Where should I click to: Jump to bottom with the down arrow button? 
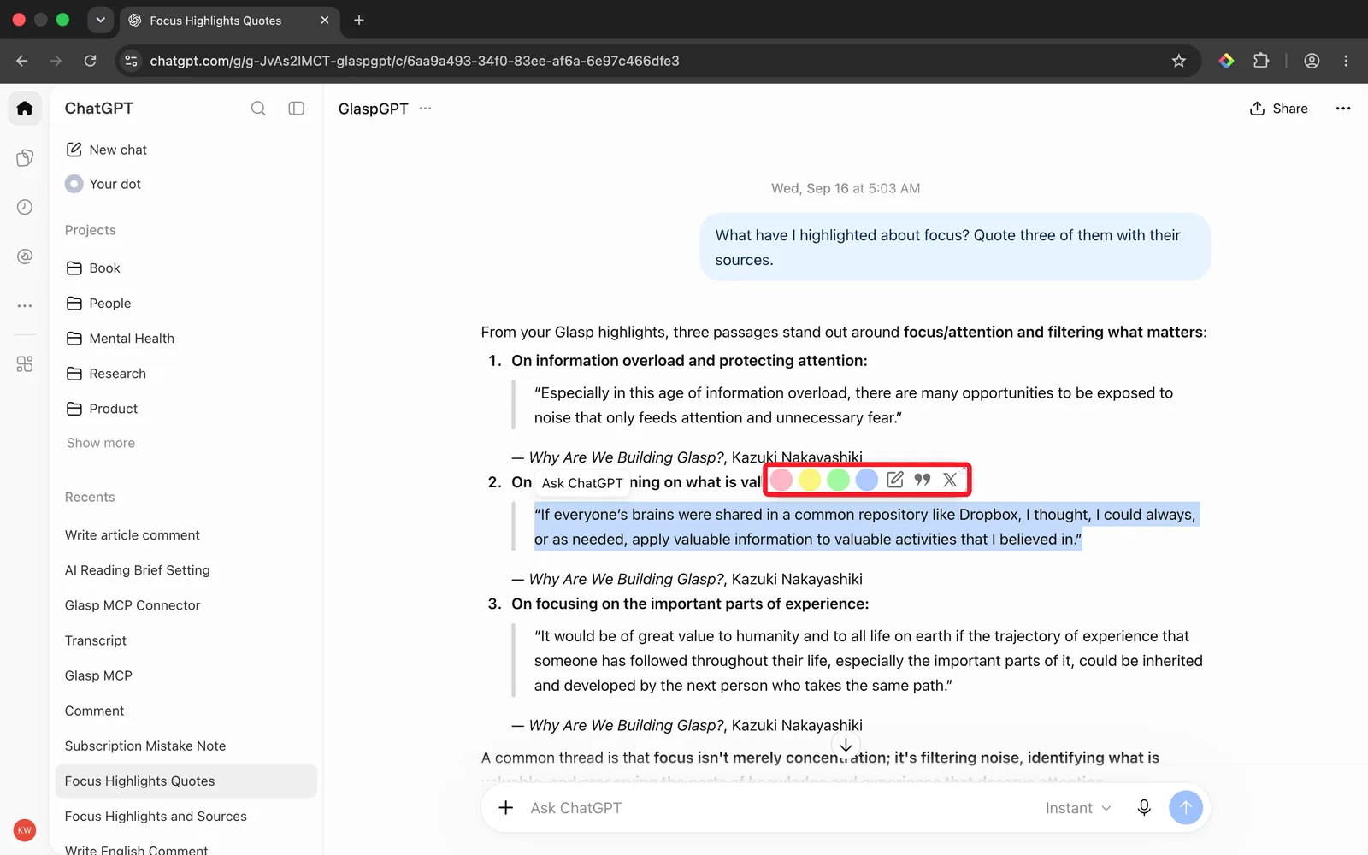point(846,745)
